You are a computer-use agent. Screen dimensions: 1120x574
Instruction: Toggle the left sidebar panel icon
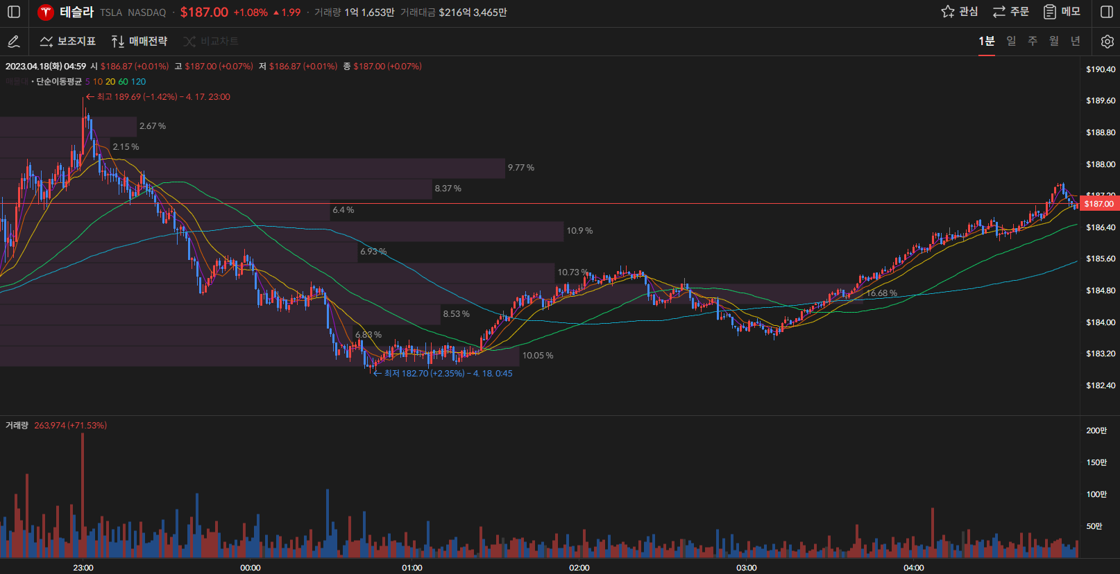14,12
